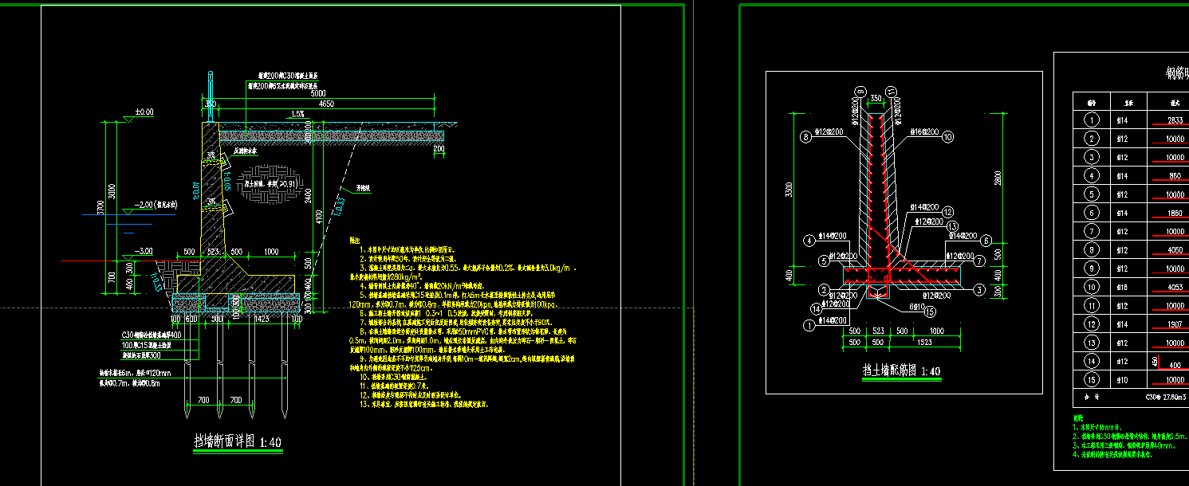The width and height of the screenshot is (1189, 486).
Task: Select the 挡土墙配筋图 1:40 title text
Action: coord(901,371)
